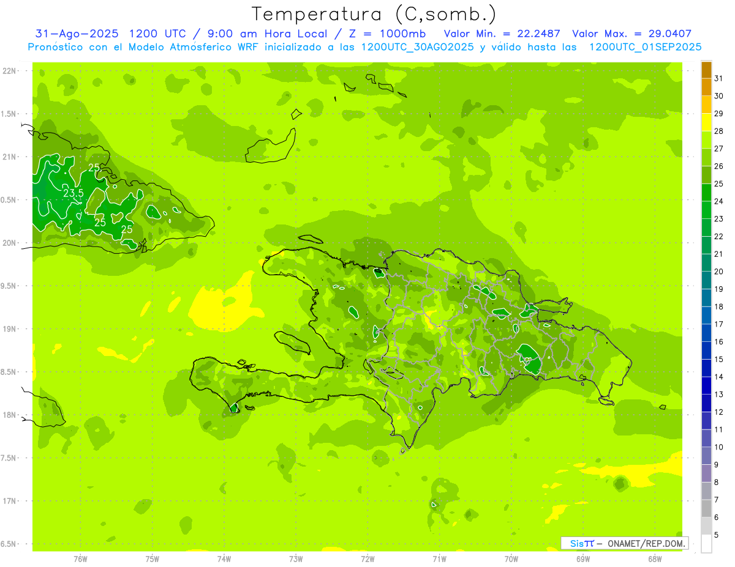Click the '74W' longitude axis label

224,558
